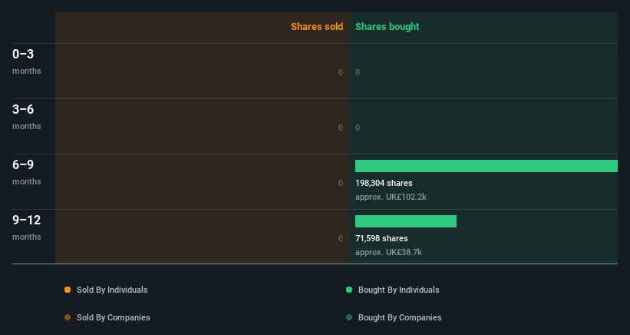Click the 3–6 months row label
This screenshot has width=630, height=335.
pyautogui.click(x=27, y=117)
